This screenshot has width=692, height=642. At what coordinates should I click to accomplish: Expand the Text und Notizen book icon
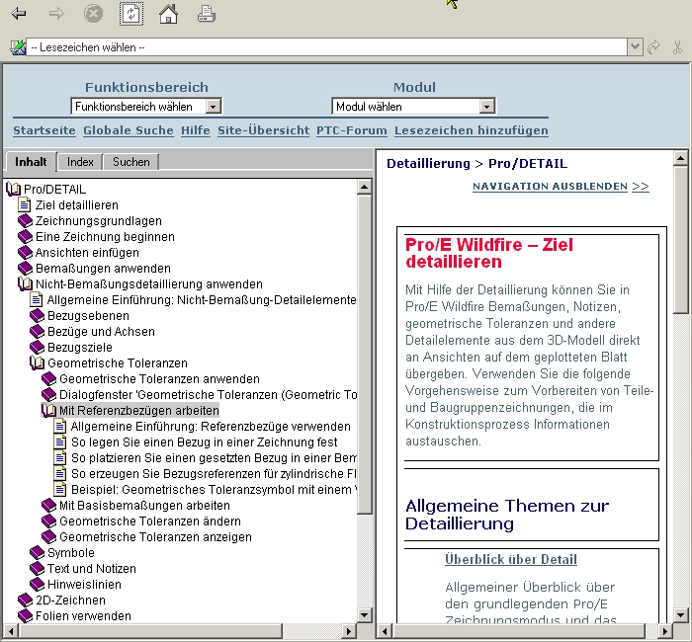(x=38, y=569)
